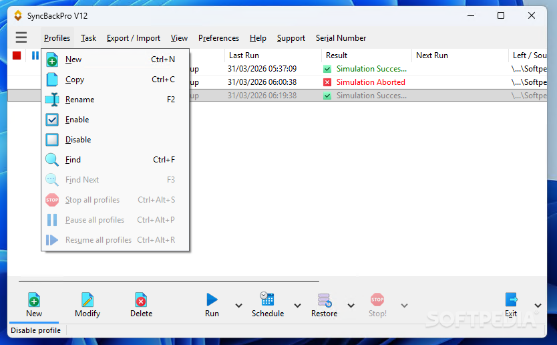
Task: Sort by Last Run column header
Action: coord(272,55)
